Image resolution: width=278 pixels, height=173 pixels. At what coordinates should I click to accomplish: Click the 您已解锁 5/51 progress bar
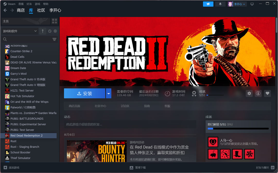pos(238,129)
